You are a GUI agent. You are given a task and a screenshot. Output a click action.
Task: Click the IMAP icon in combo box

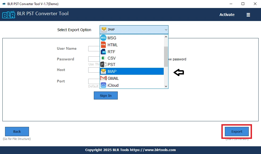104,30
